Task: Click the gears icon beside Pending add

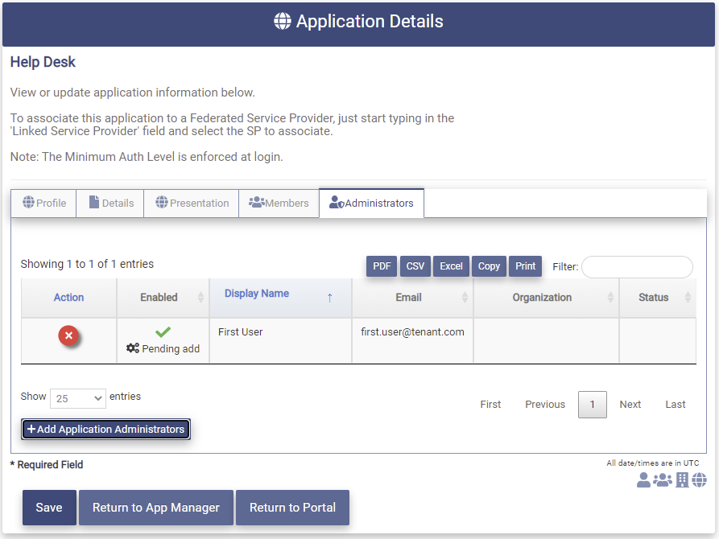Action: coord(133,348)
